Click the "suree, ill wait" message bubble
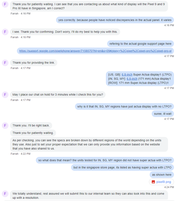The width and height of the screenshot is (176, 201). click(163, 114)
